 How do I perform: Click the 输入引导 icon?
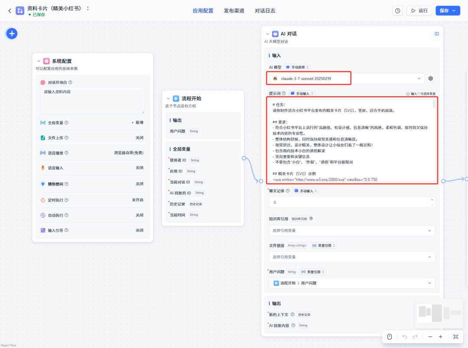click(x=42, y=231)
